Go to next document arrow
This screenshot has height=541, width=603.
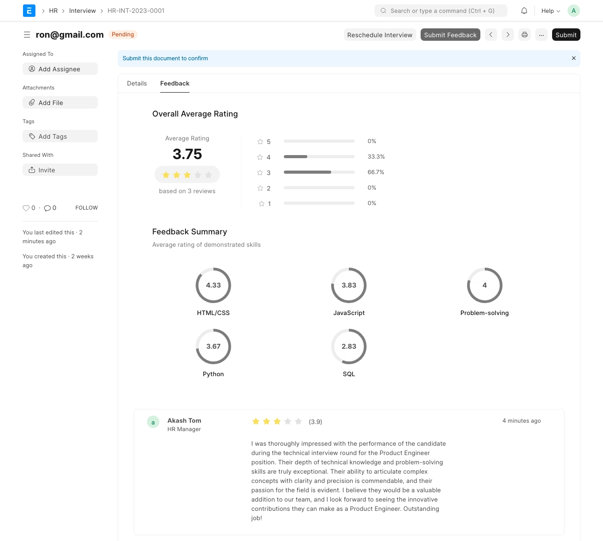point(508,35)
